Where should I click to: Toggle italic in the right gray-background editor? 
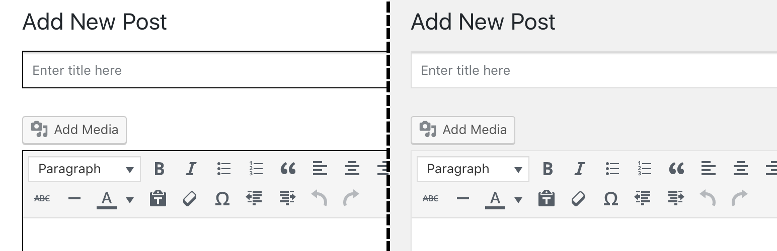click(579, 169)
